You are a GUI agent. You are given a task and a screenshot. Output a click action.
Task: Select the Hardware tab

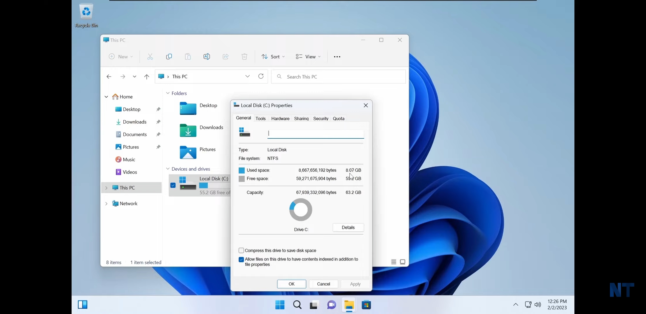pos(280,119)
